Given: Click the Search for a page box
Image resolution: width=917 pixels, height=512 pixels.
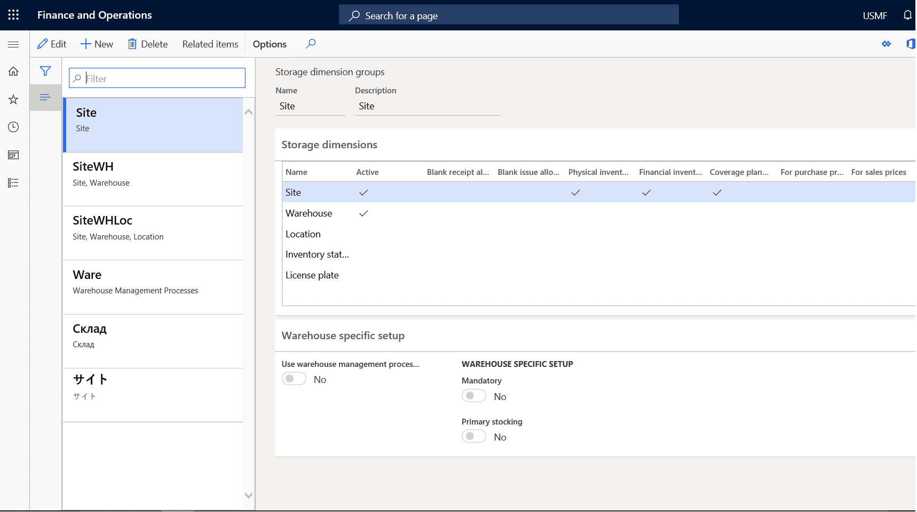Looking at the screenshot, I should pos(509,15).
